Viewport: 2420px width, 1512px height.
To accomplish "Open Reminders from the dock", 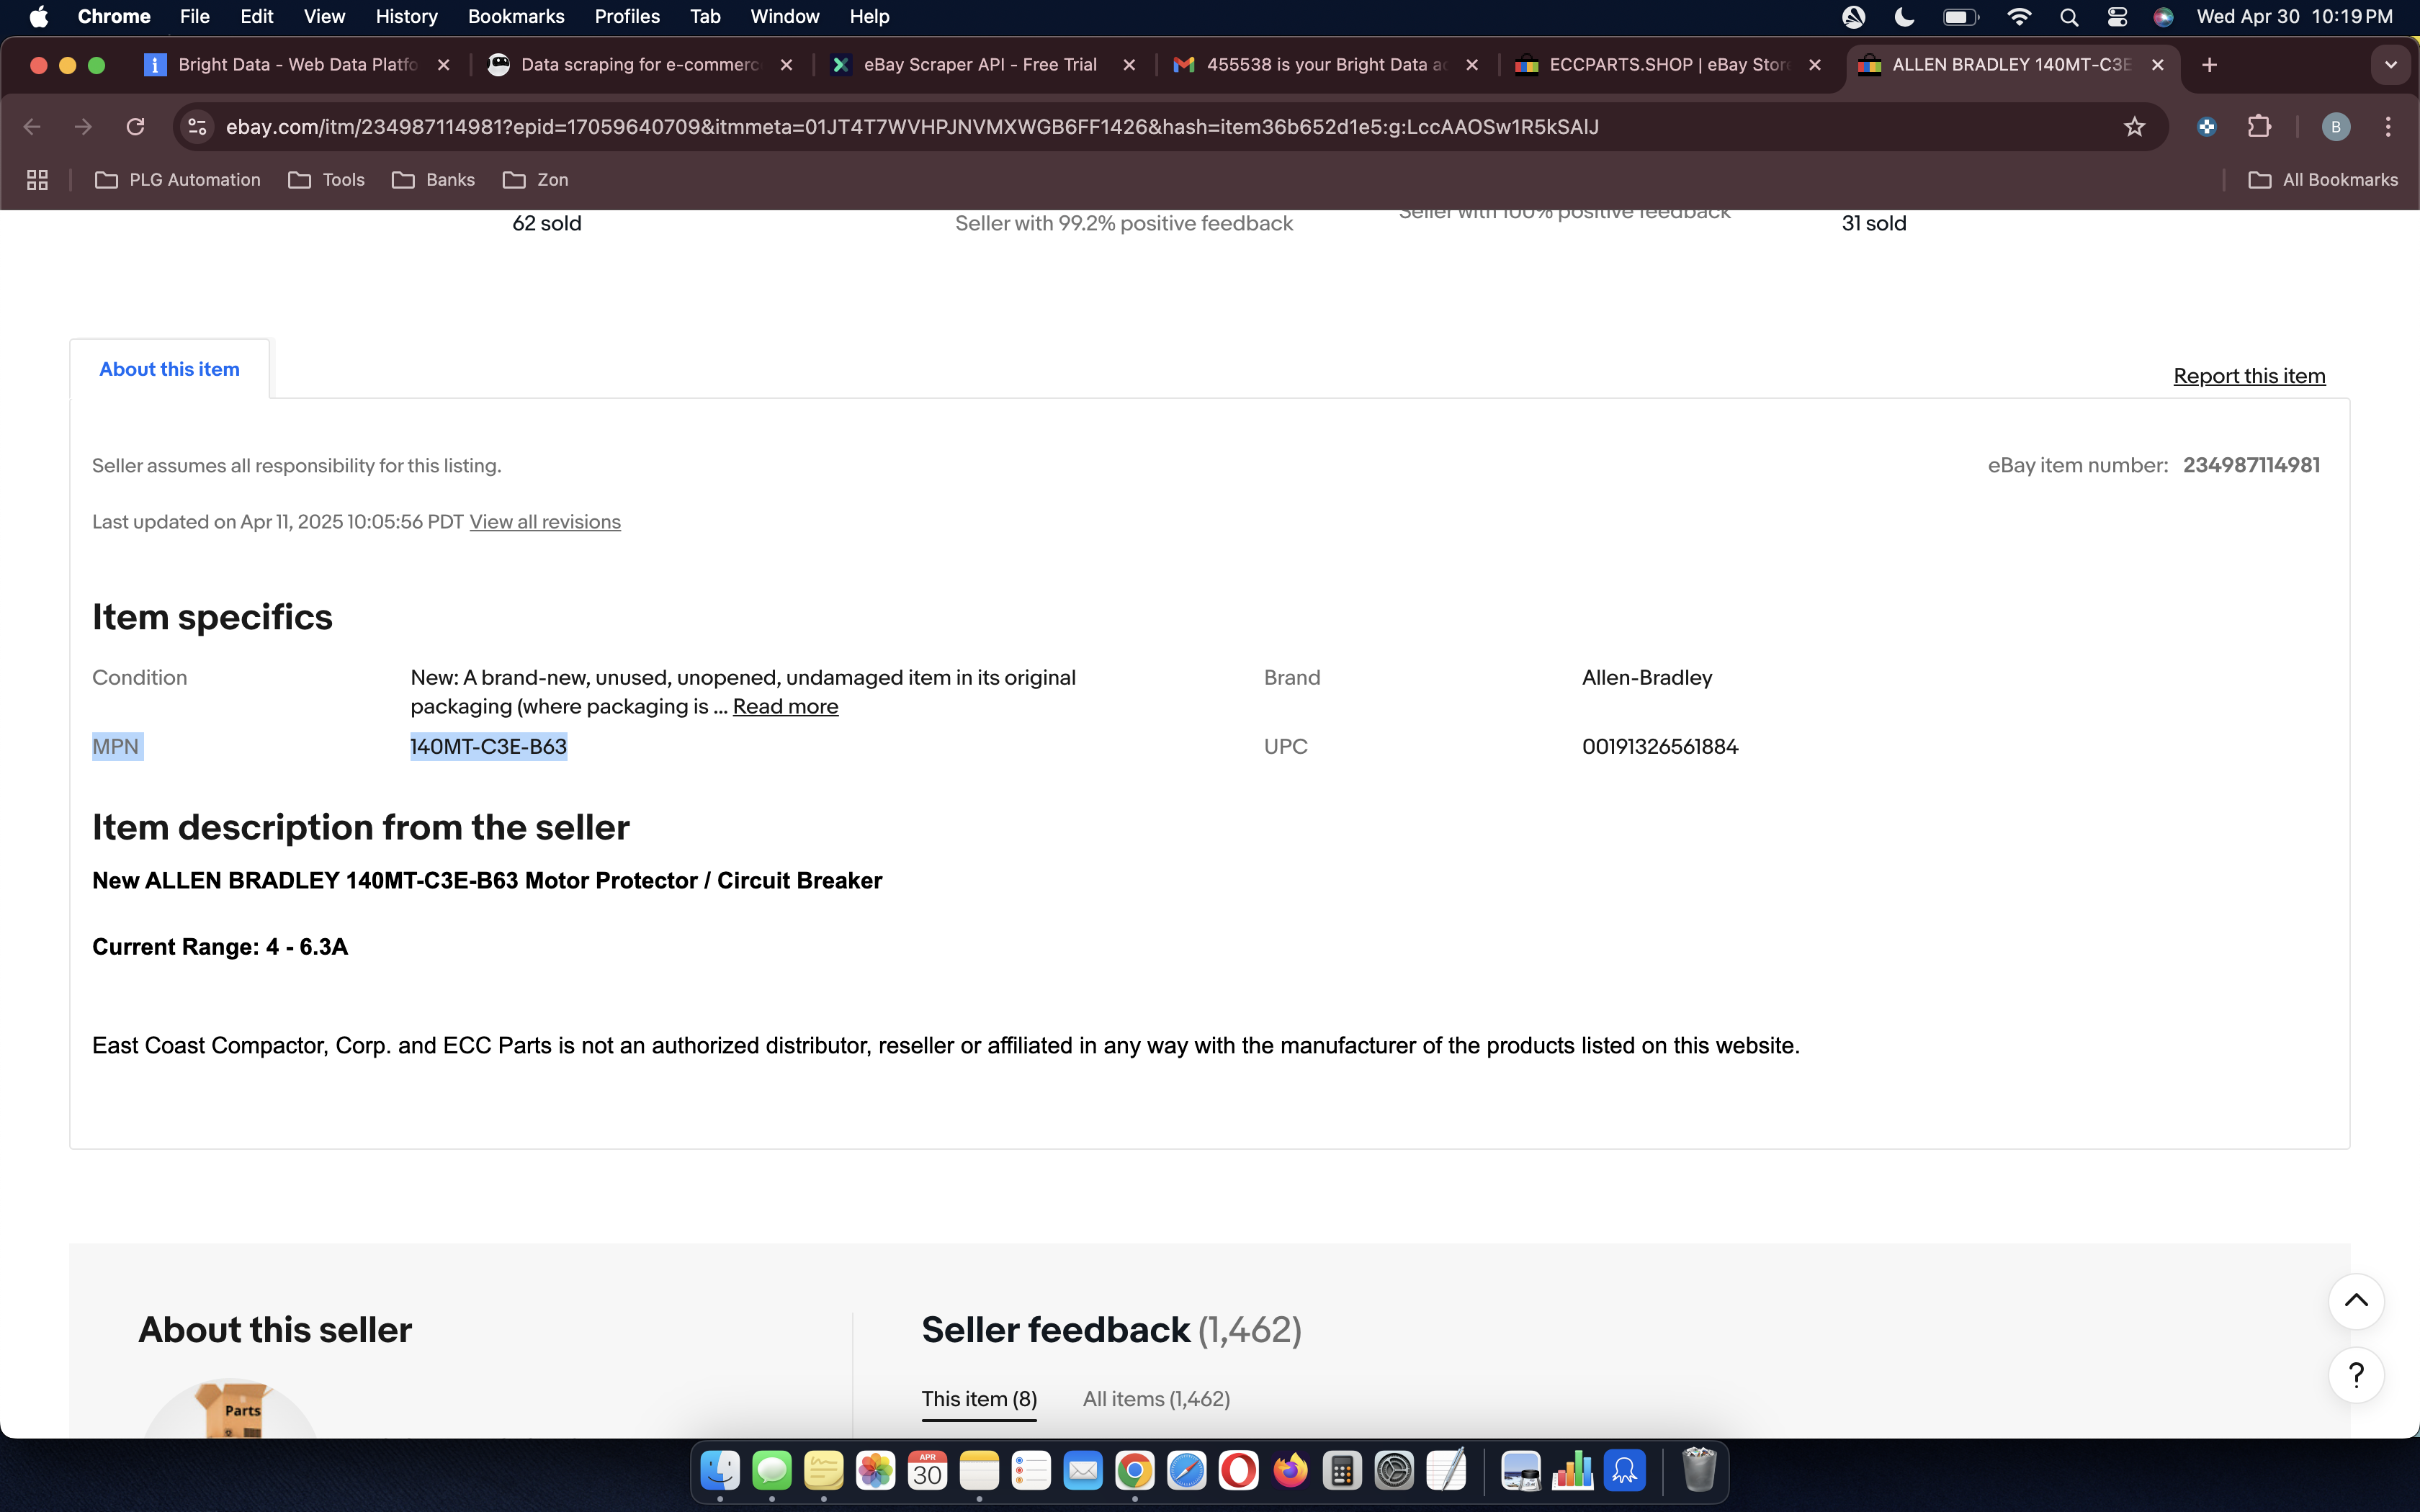I will tap(1031, 1471).
